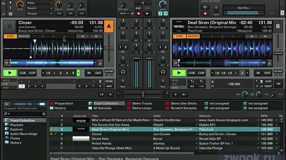Jump to track start in Deck B waveform
This screenshot has height=160, width=286.
coord(176,63)
